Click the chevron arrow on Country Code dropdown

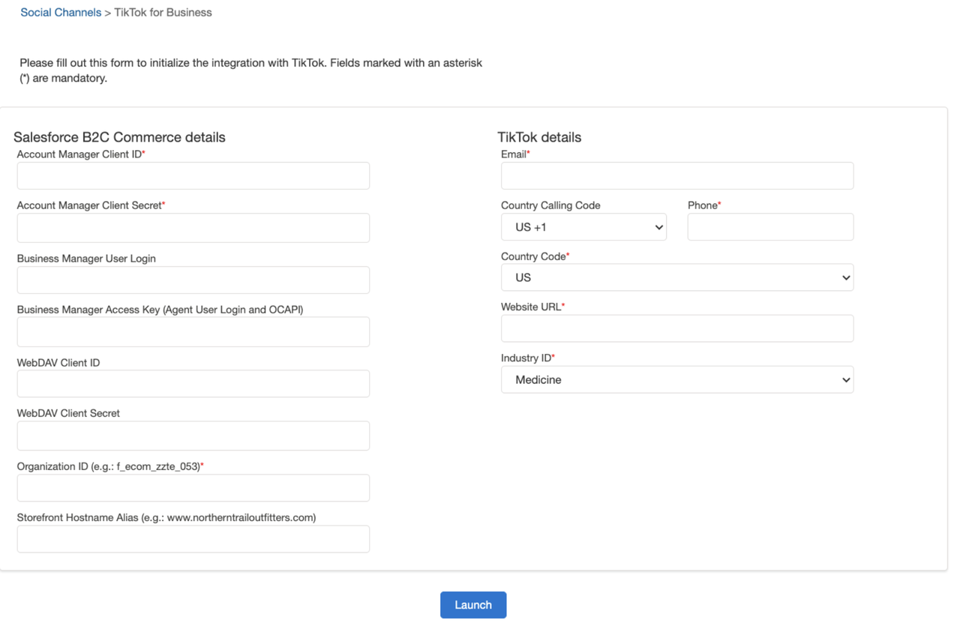pos(845,277)
